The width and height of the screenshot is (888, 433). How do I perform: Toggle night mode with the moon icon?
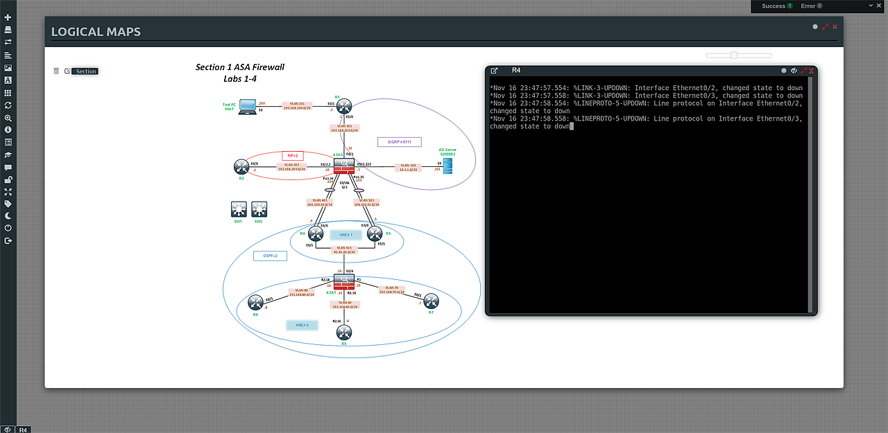[x=8, y=215]
